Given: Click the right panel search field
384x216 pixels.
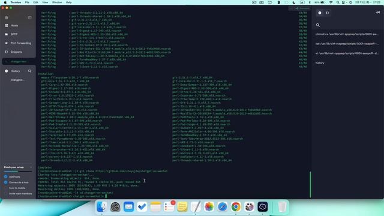Looking at the screenshot, I should pos(347,25).
